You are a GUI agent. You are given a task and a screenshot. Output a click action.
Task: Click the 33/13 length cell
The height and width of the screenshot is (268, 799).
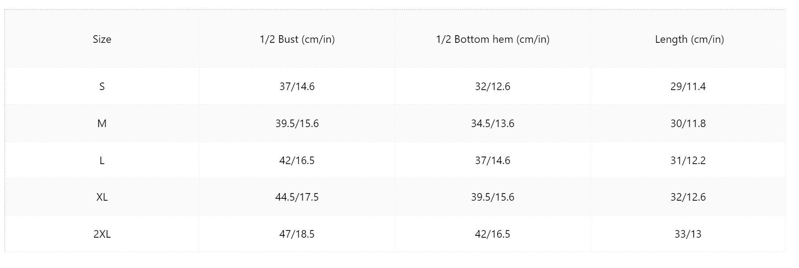[x=688, y=234]
